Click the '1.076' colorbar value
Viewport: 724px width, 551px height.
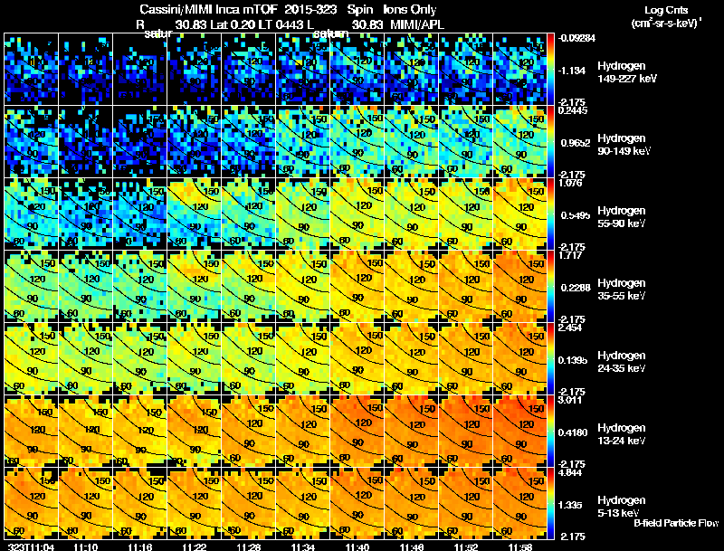pyautogui.click(x=570, y=183)
